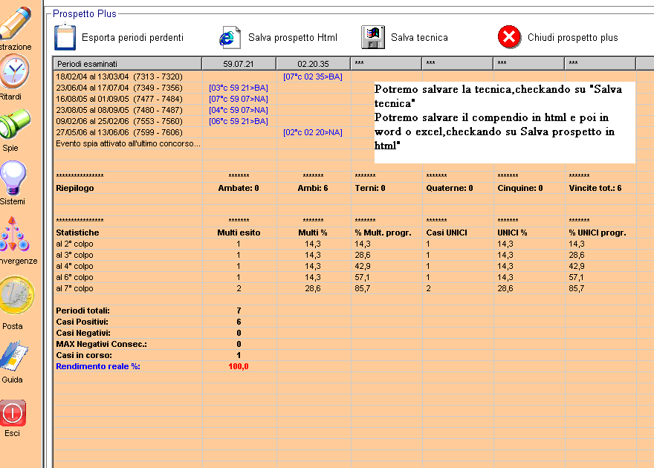
Task: Click result [03°c 59 21>BA]
Action: click(239, 88)
